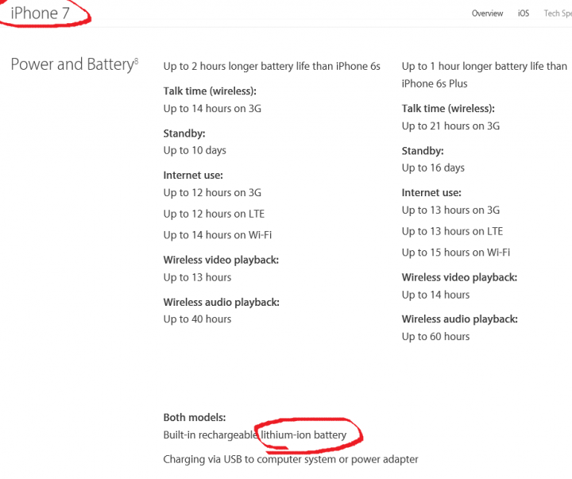Select 'Up to 15 hours on Wi-Fi'

[456, 253]
